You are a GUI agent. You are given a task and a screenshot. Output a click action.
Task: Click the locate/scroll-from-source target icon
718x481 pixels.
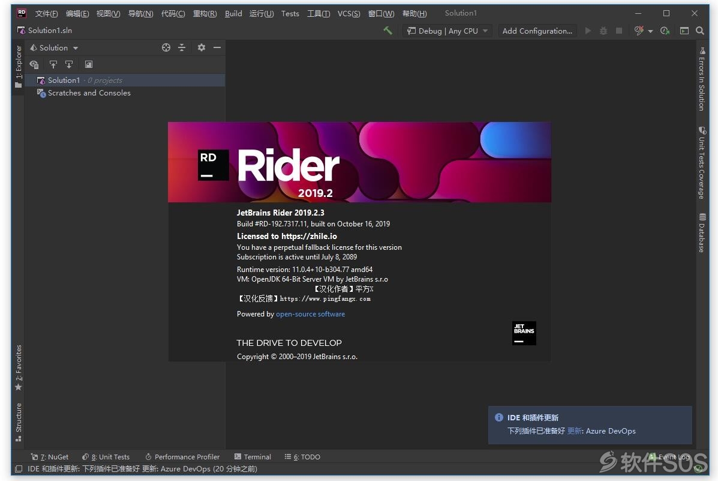pyautogui.click(x=166, y=47)
